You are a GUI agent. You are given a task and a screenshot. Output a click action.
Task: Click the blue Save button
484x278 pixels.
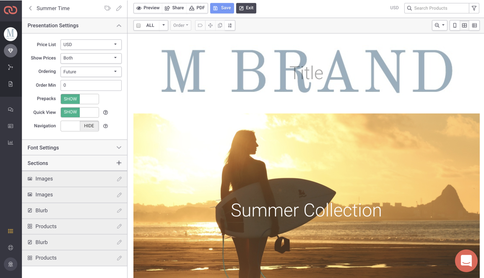coord(222,8)
